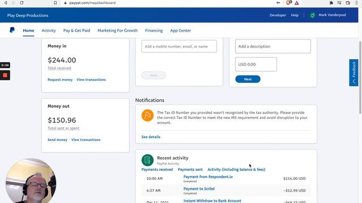Viewport: 362px width, 203px height.
Task: Click the browser forward arrow
Action: [14, 3]
